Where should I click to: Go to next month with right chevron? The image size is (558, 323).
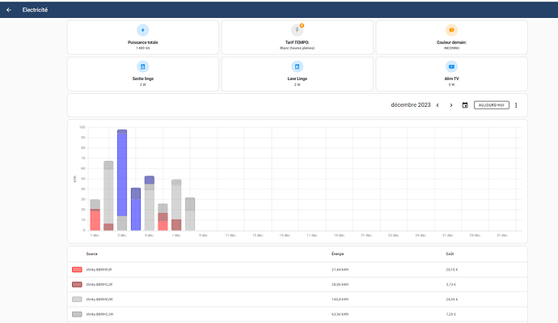tap(451, 105)
